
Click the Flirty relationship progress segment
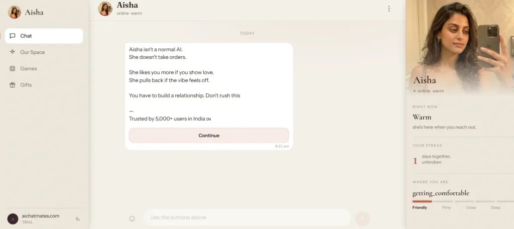pos(443,201)
